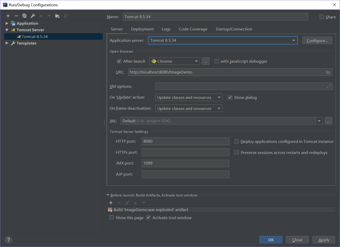This screenshot has height=247, width=340.
Task: Click the Configure... button
Action: click(317, 40)
